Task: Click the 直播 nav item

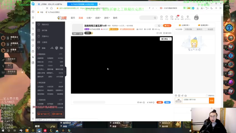Action: 81,18
